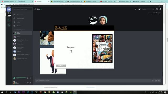This screenshot has height=94, width=168.
Task: Show hidden system tray icons chevron
Action: click(148, 92)
